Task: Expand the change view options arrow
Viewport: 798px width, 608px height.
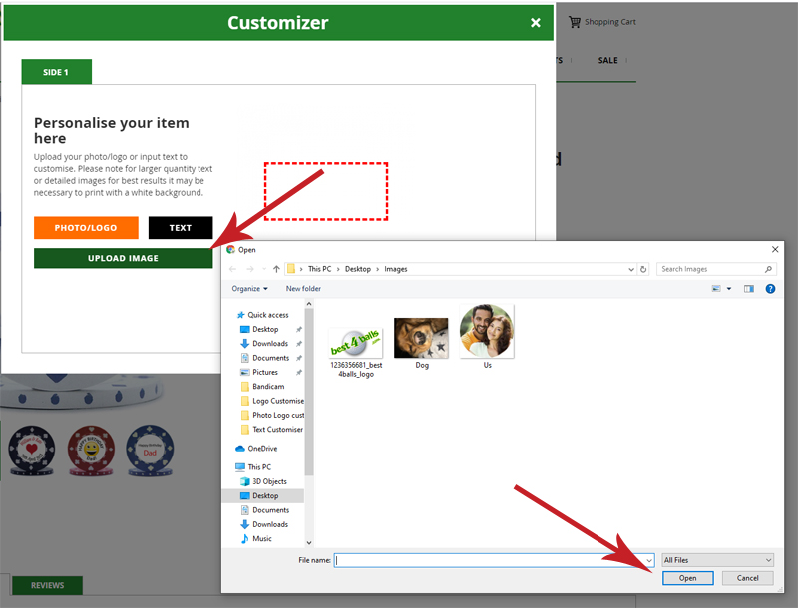Action: coord(731,289)
